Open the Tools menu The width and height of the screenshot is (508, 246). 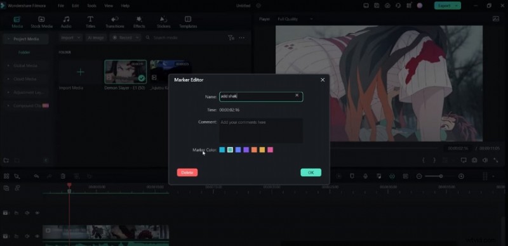click(91, 6)
